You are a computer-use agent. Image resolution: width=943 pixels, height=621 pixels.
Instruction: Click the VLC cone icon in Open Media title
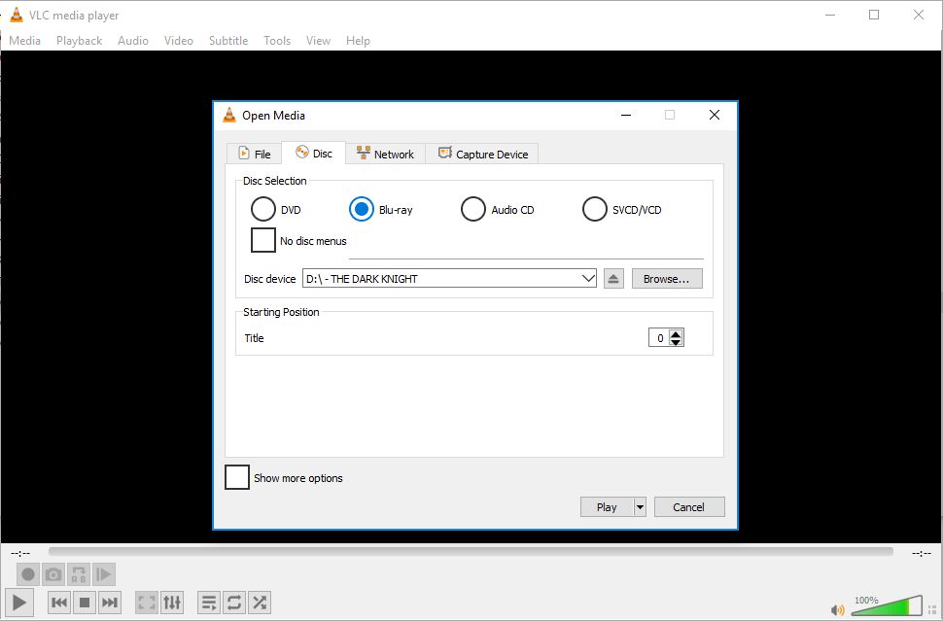coord(229,115)
